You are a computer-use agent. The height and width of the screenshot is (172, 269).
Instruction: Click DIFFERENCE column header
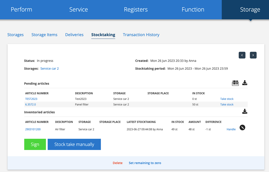point(213,122)
